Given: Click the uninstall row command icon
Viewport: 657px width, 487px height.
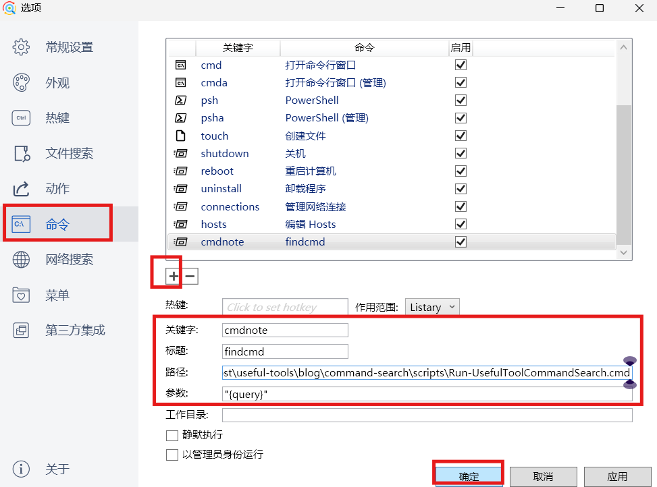Looking at the screenshot, I should coord(180,189).
